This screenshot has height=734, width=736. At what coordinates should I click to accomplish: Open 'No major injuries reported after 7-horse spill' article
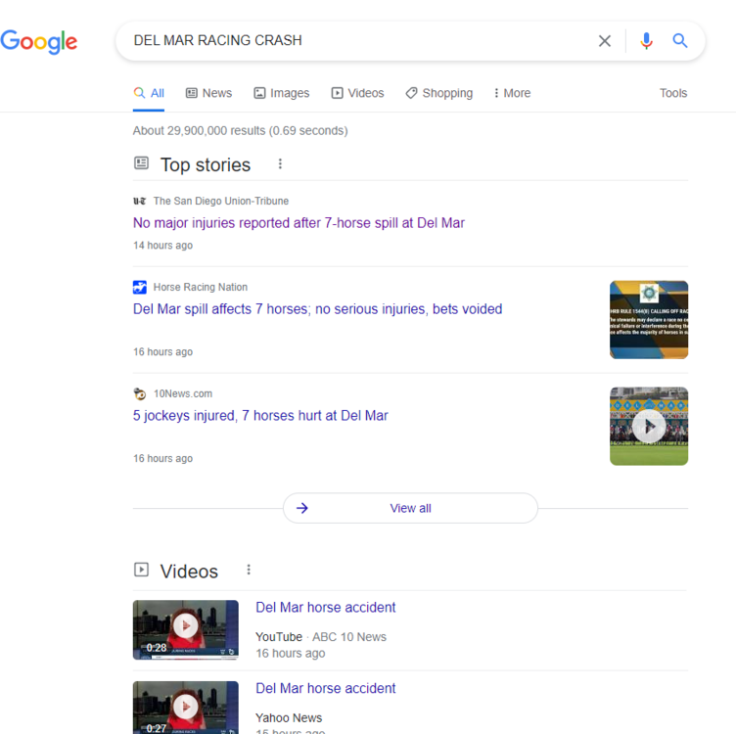click(x=299, y=223)
